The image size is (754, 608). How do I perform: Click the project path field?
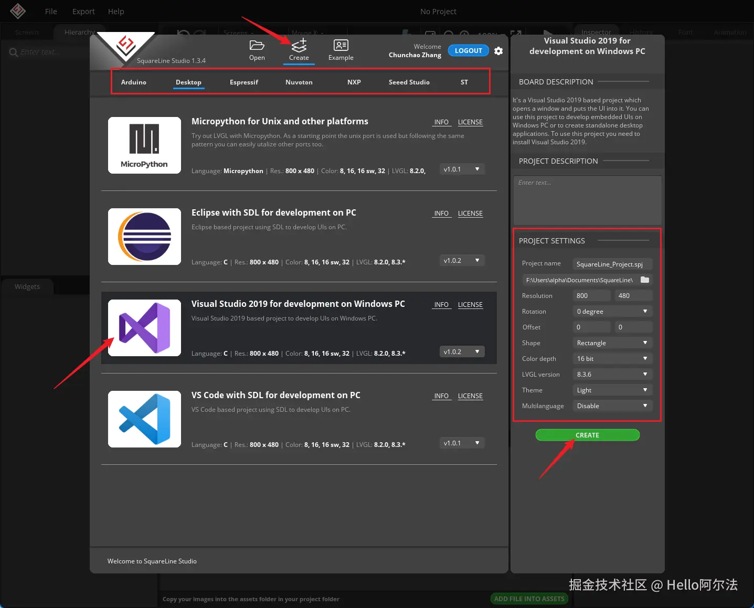pyautogui.click(x=580, y=280)
